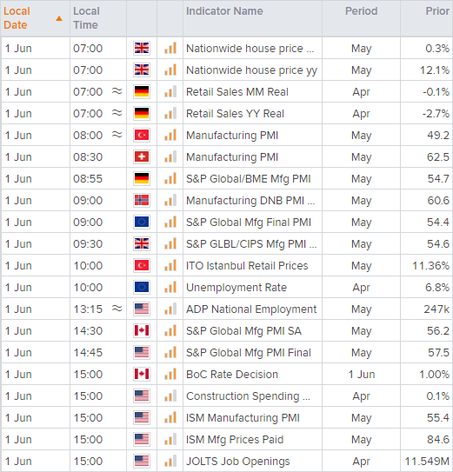
Task: Open the BoC Rate Decision indicator
Action: coord(232,375)
